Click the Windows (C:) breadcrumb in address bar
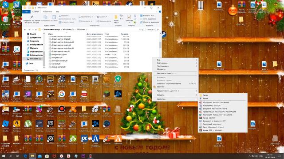This screenshot has height=159, width=284. point(68,30)
